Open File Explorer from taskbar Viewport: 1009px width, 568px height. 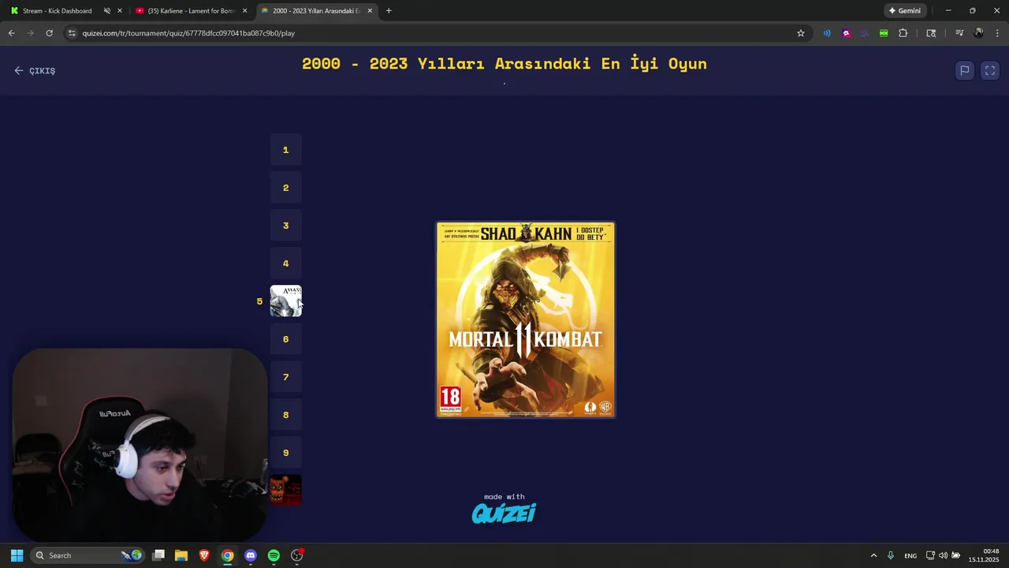pyautogui.click(x=181, y=555)
